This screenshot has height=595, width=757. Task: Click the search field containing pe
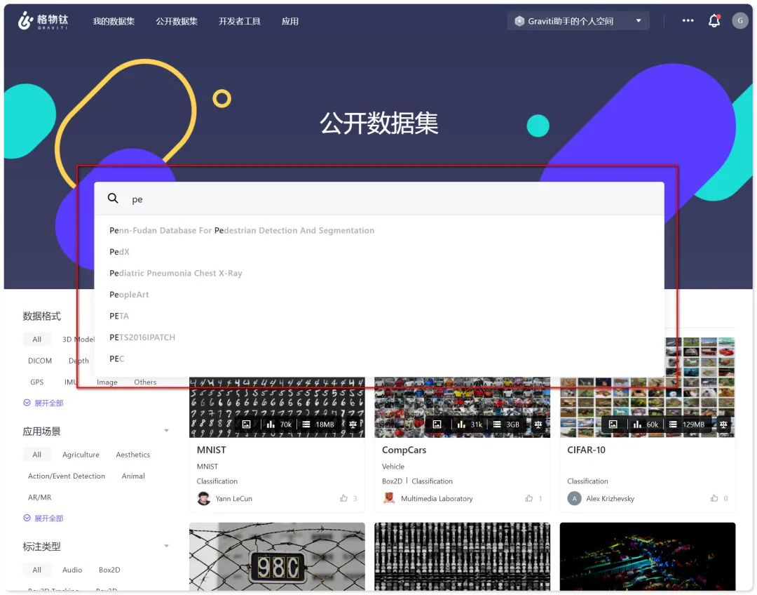coord(379,199)
